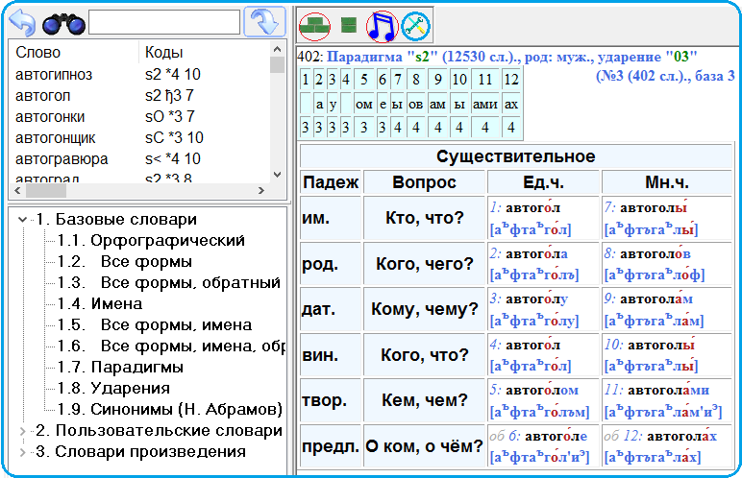Click the paradigm 's2' link

pos(422,57)
